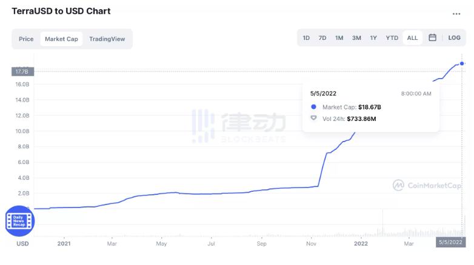Click the 17.7B value label on y-axis
The height and width of the screenshot is (265, 474).
coord(22,71)
